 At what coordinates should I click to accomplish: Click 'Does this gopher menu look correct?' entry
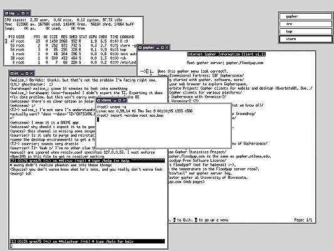pyautogui.click(x=192, y=72)
